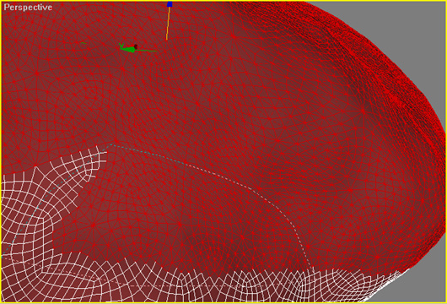Grab the blue Z-axis gizmo handle
The width and height of the screenshot is (447, 304).
tap(170, 4)
